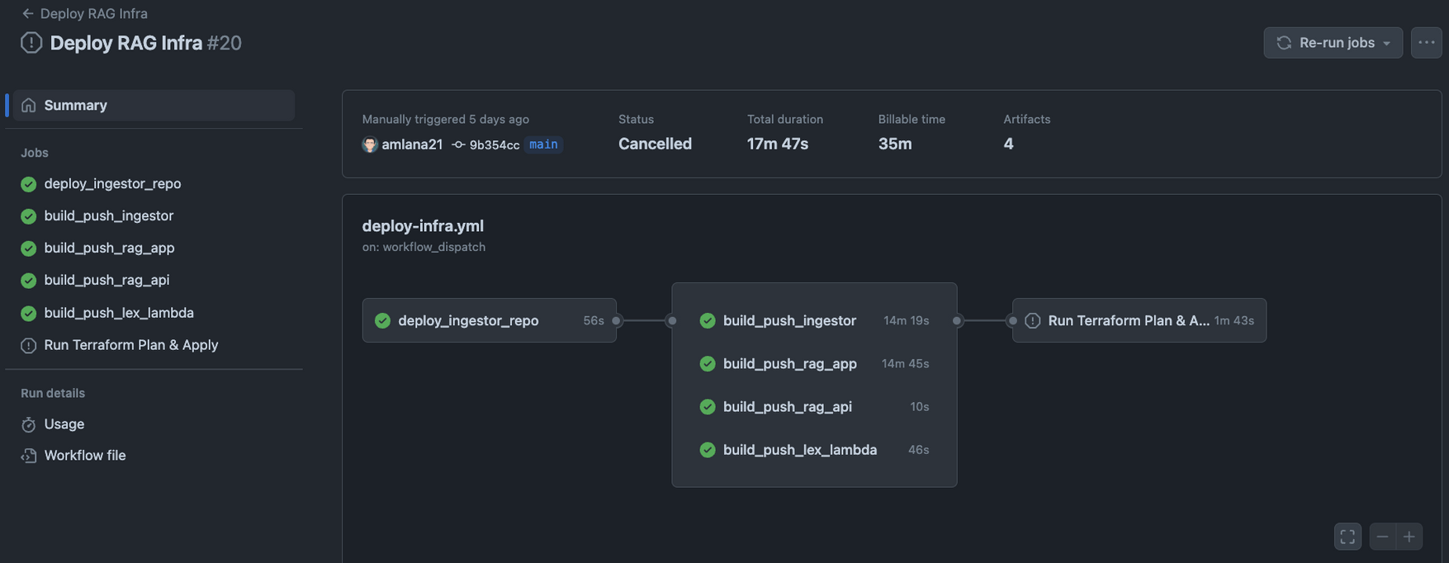Toggle fullscreen for the workflow graph
This screenshot has width=1449, height=563.
(1347, 537)
